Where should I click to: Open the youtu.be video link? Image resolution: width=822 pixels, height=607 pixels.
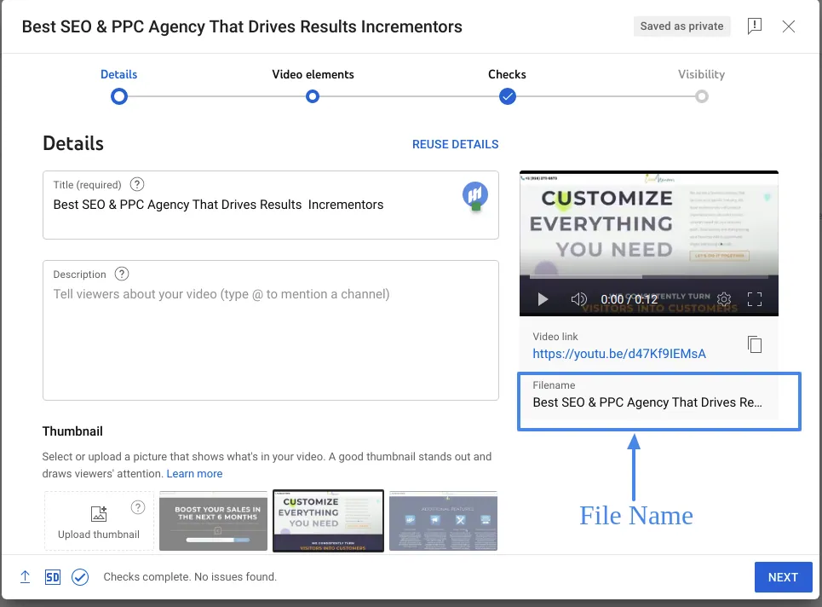pos(619,354)
